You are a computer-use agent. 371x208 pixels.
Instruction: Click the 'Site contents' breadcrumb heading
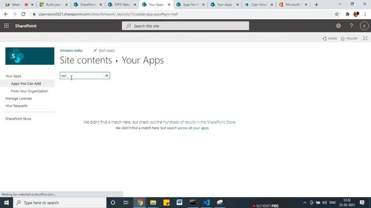click(86, 60)
